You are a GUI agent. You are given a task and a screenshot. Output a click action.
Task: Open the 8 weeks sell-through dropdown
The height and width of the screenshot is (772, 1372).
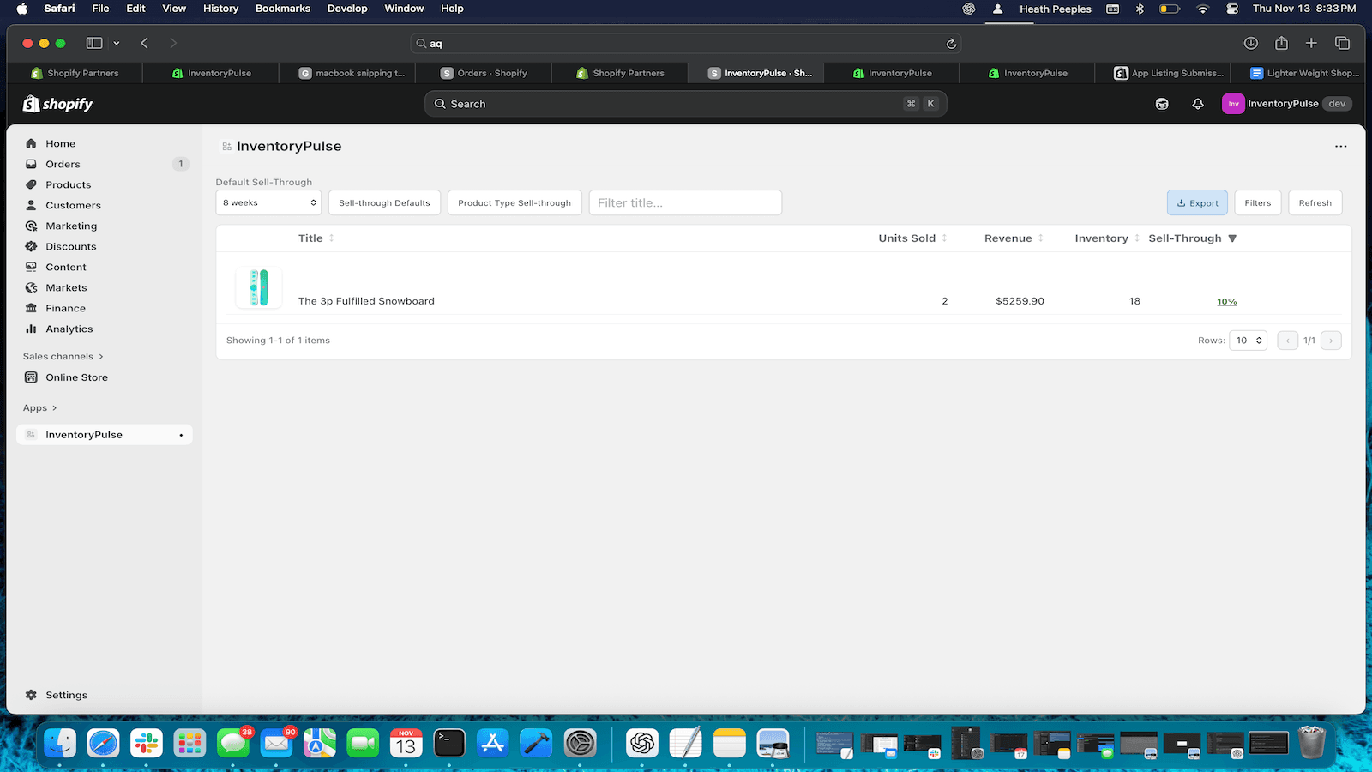pyautogui.click(x=268, y=203)
